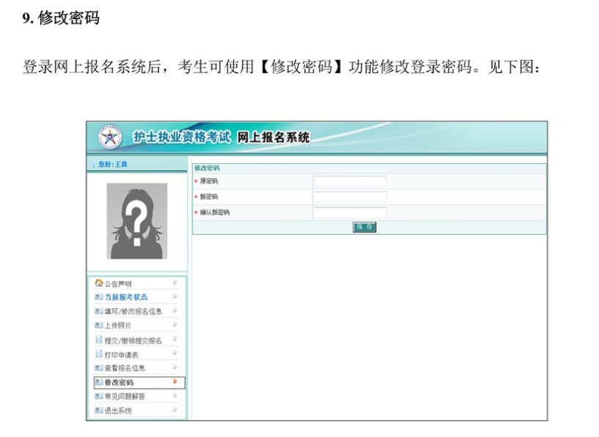The width and height of the screenshot is (599, 437).
Task: Click the document icon beside 提交/撤销提交报名
Action: click(x=99, y=340)
